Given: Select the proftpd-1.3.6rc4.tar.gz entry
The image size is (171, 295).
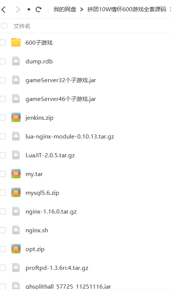Looking at the screenshot, I should point(85,268).
